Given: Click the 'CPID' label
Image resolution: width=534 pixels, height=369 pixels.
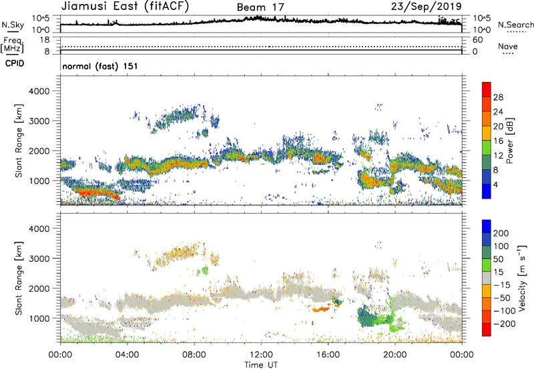Looking at the screenshot, I should (x=15, y=63).
